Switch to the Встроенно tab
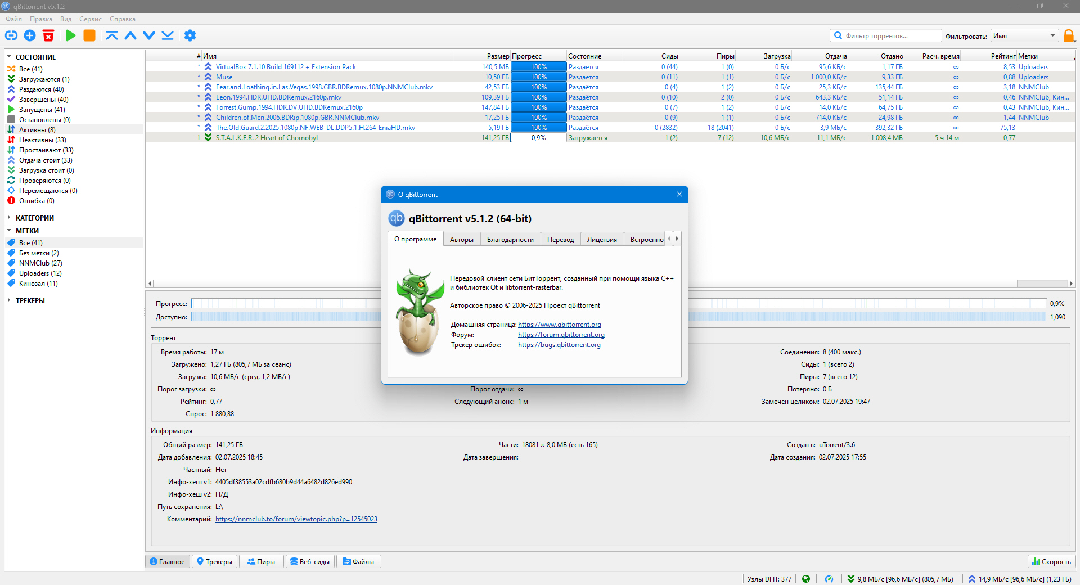1080x585 pixels. click(645, 240)
